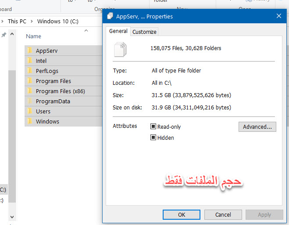
Task: Toggle the Read-only attribute checkbox
Action: (153, 127)
